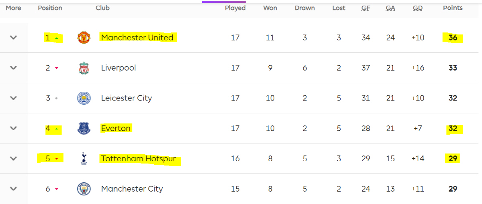
Task: Click the Leicester City club crest
Action: [84, 98]
